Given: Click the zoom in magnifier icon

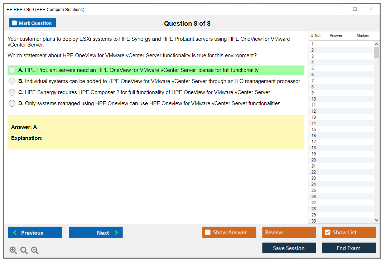Looking at the screenshot, I should [x=13, y=250].
